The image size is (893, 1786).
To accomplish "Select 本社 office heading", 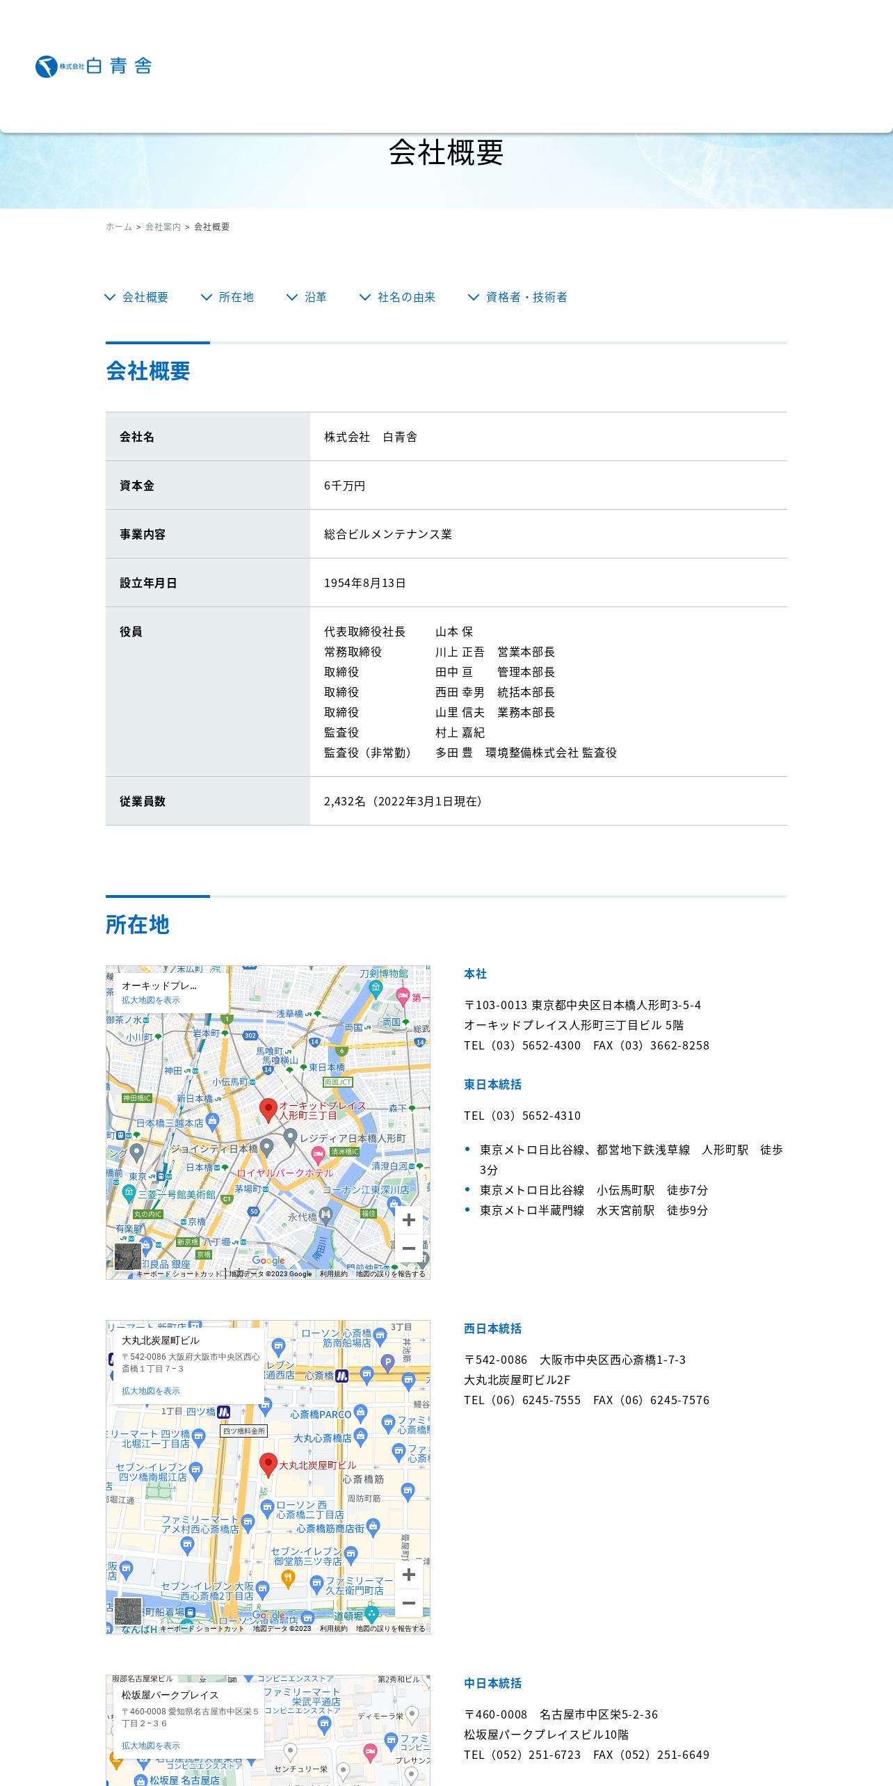I will (476, 974).
